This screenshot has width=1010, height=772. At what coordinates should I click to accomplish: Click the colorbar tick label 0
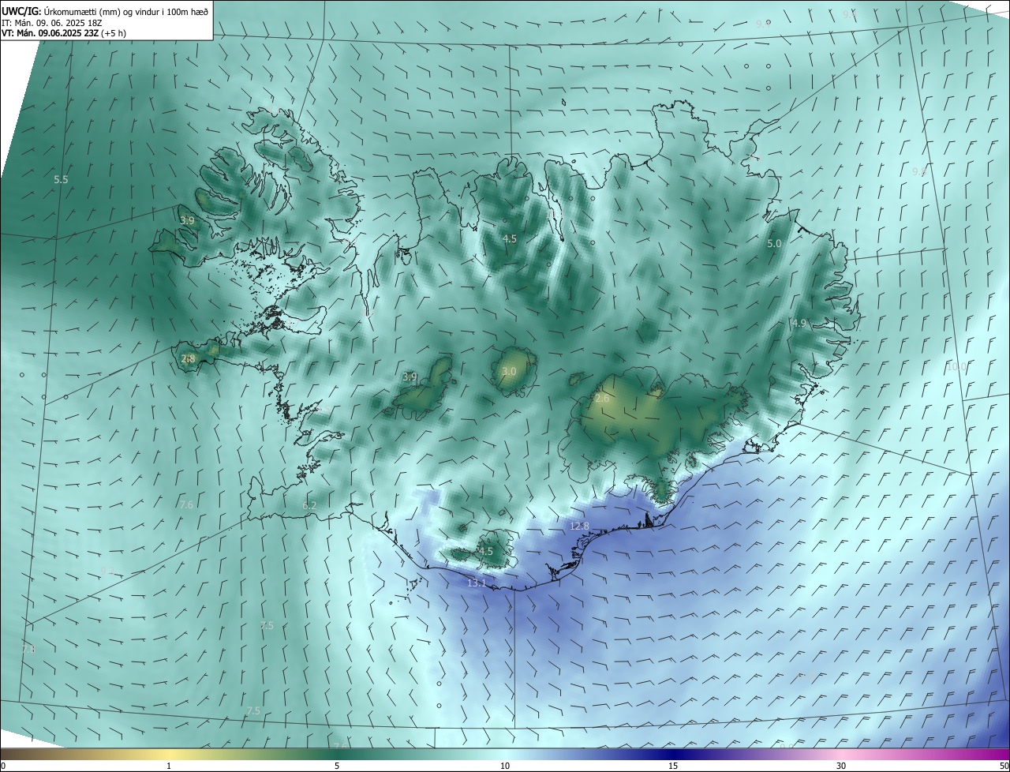click(x=3, y=766)
